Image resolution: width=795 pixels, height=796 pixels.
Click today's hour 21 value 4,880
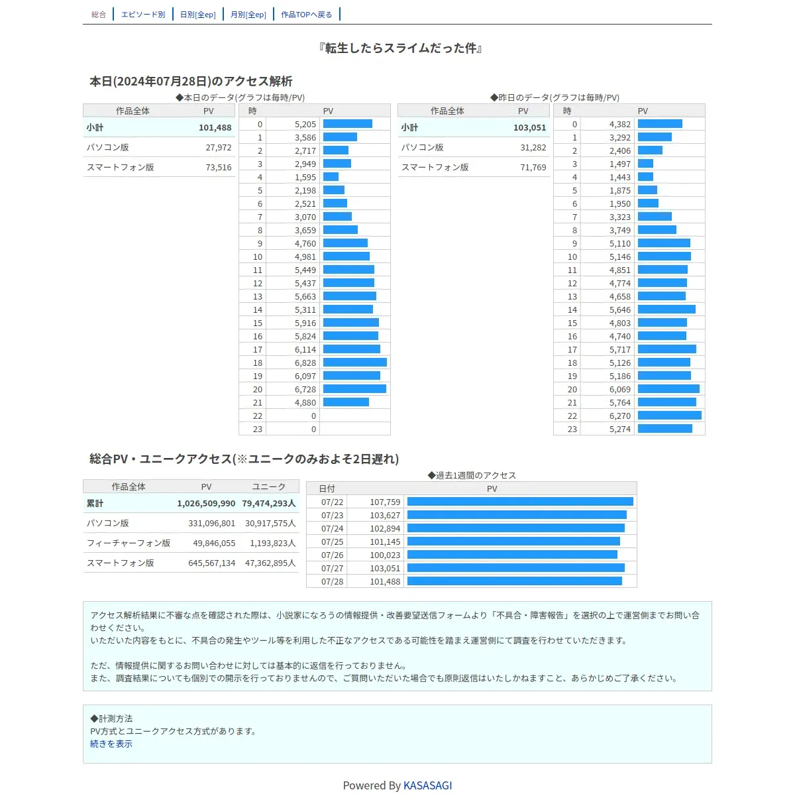point(305,402)
